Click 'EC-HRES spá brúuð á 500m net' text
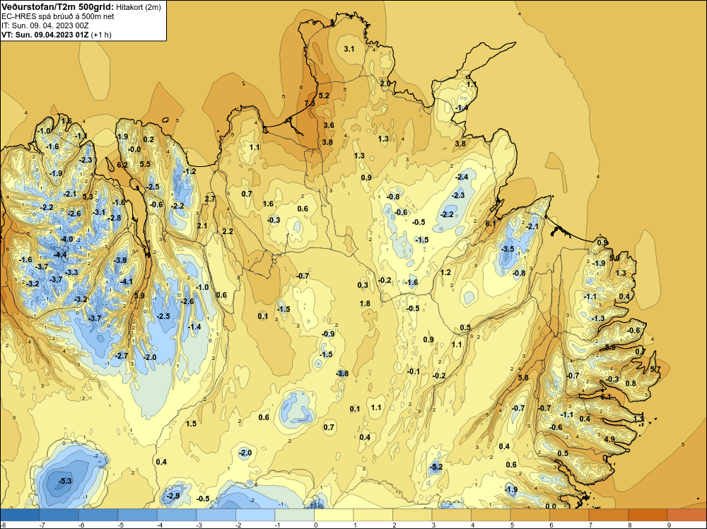This screenshot has height=529, width=707. [x=58, y=16]
